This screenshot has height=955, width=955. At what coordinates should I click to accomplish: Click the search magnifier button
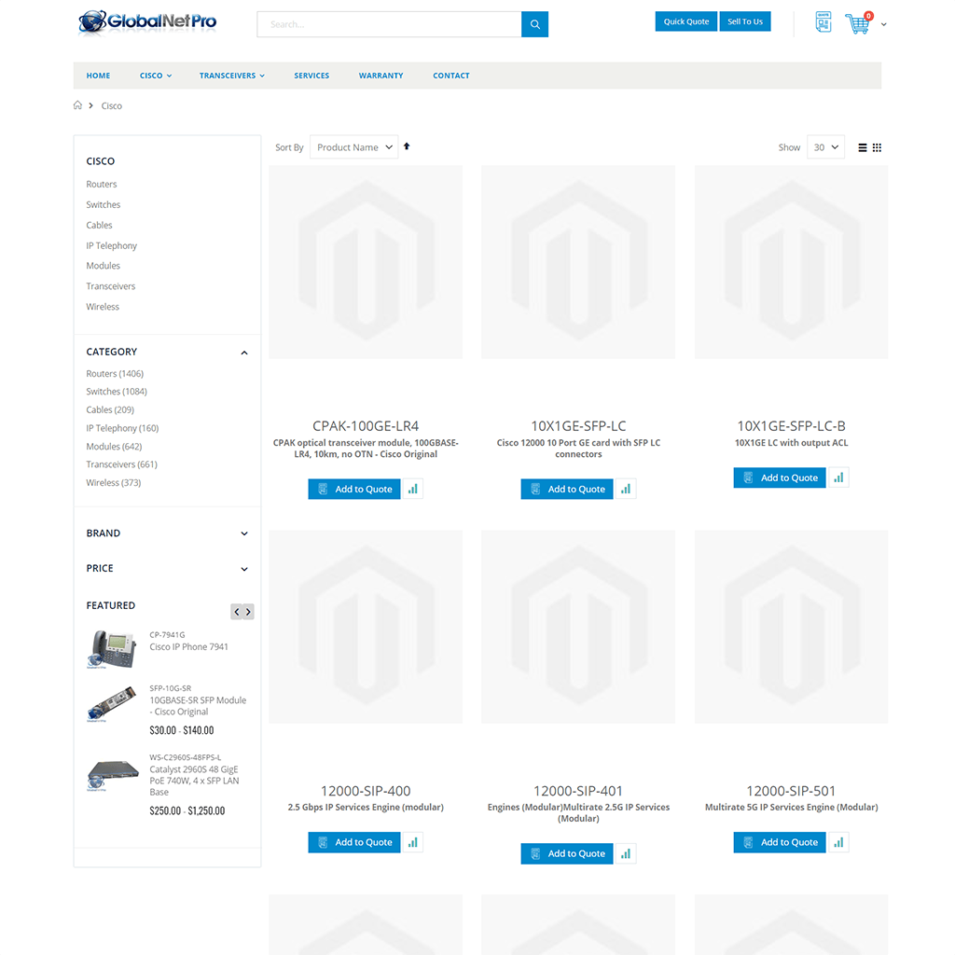click(x=534, y=24)
